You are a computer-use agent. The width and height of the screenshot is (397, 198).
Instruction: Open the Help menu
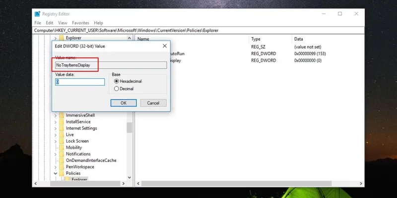tap(98, 23)
